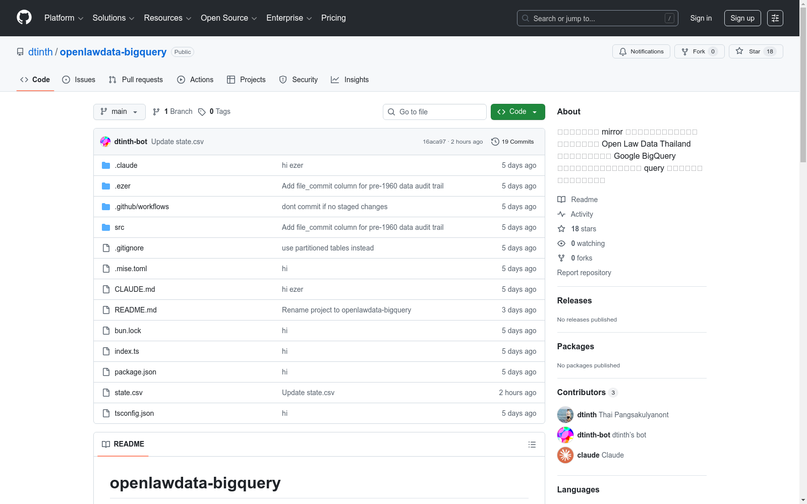Click the state.csv file icon

(106, 393)
